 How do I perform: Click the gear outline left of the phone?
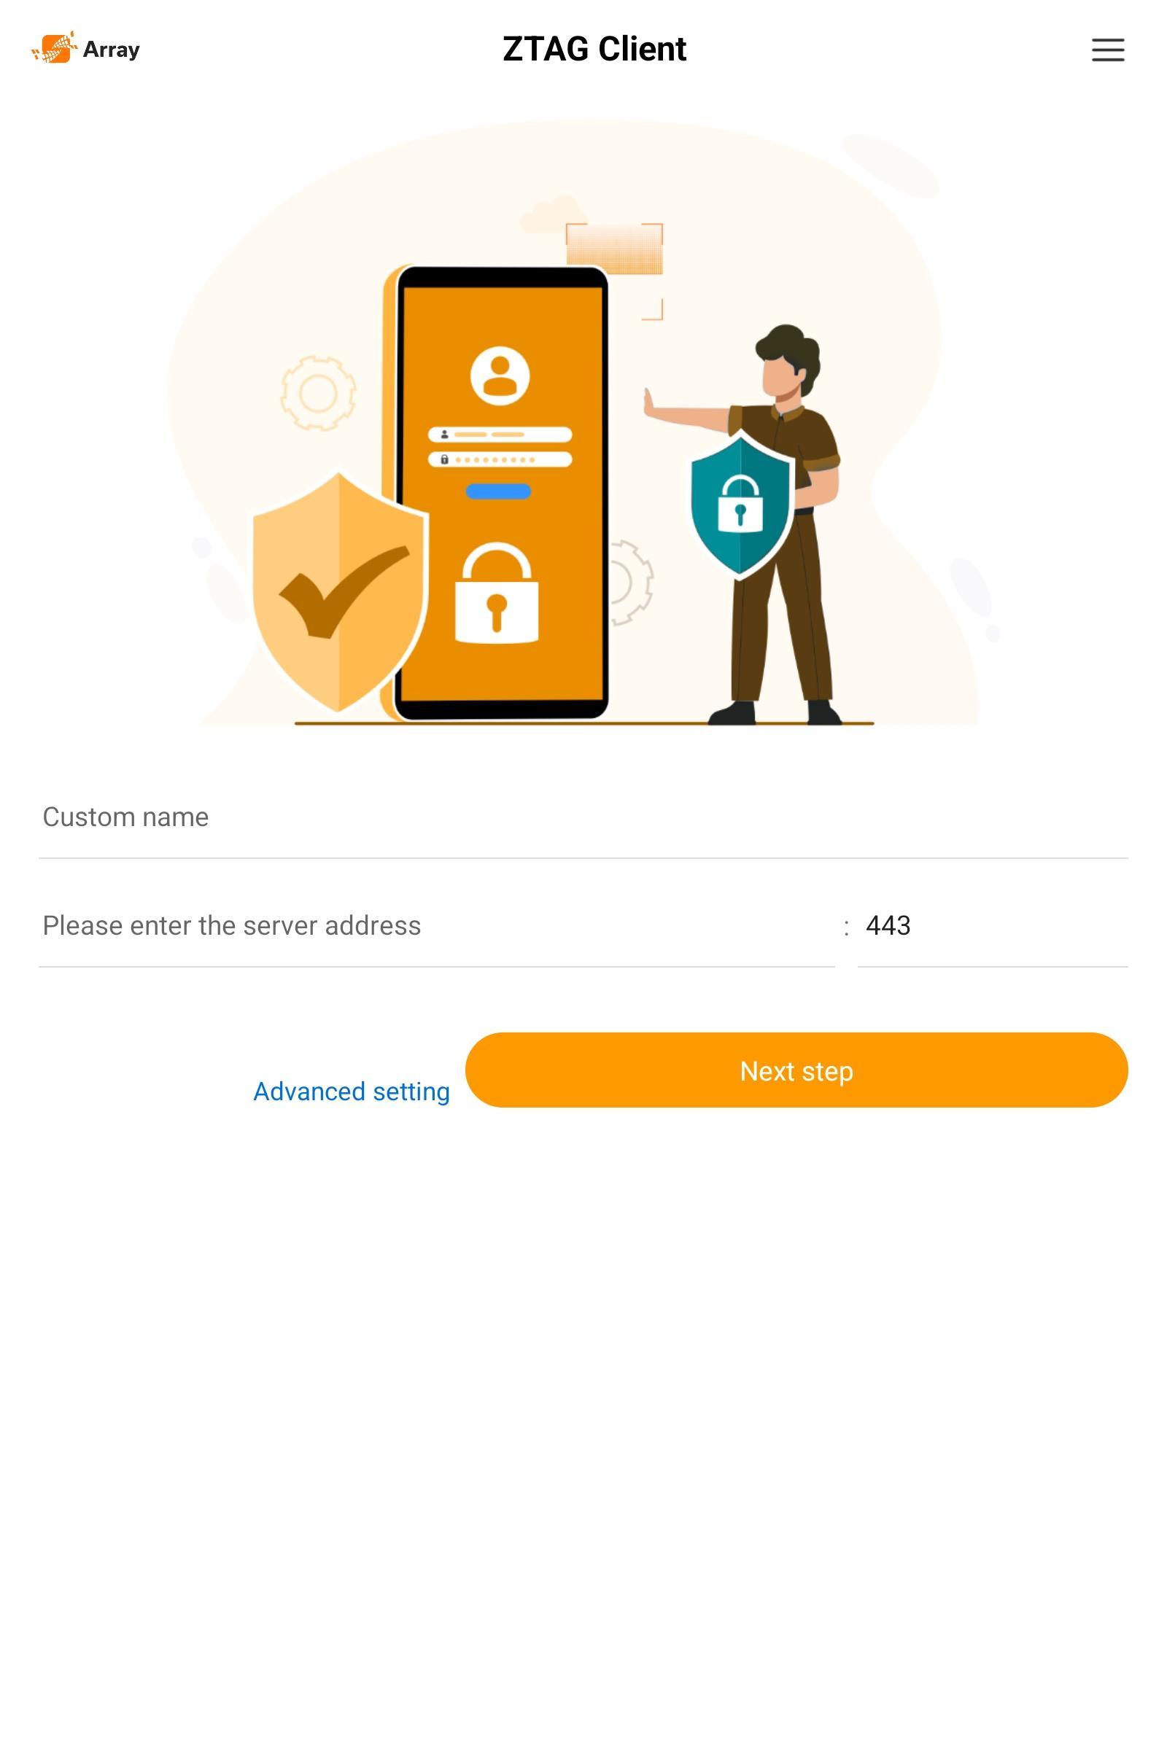318,393
